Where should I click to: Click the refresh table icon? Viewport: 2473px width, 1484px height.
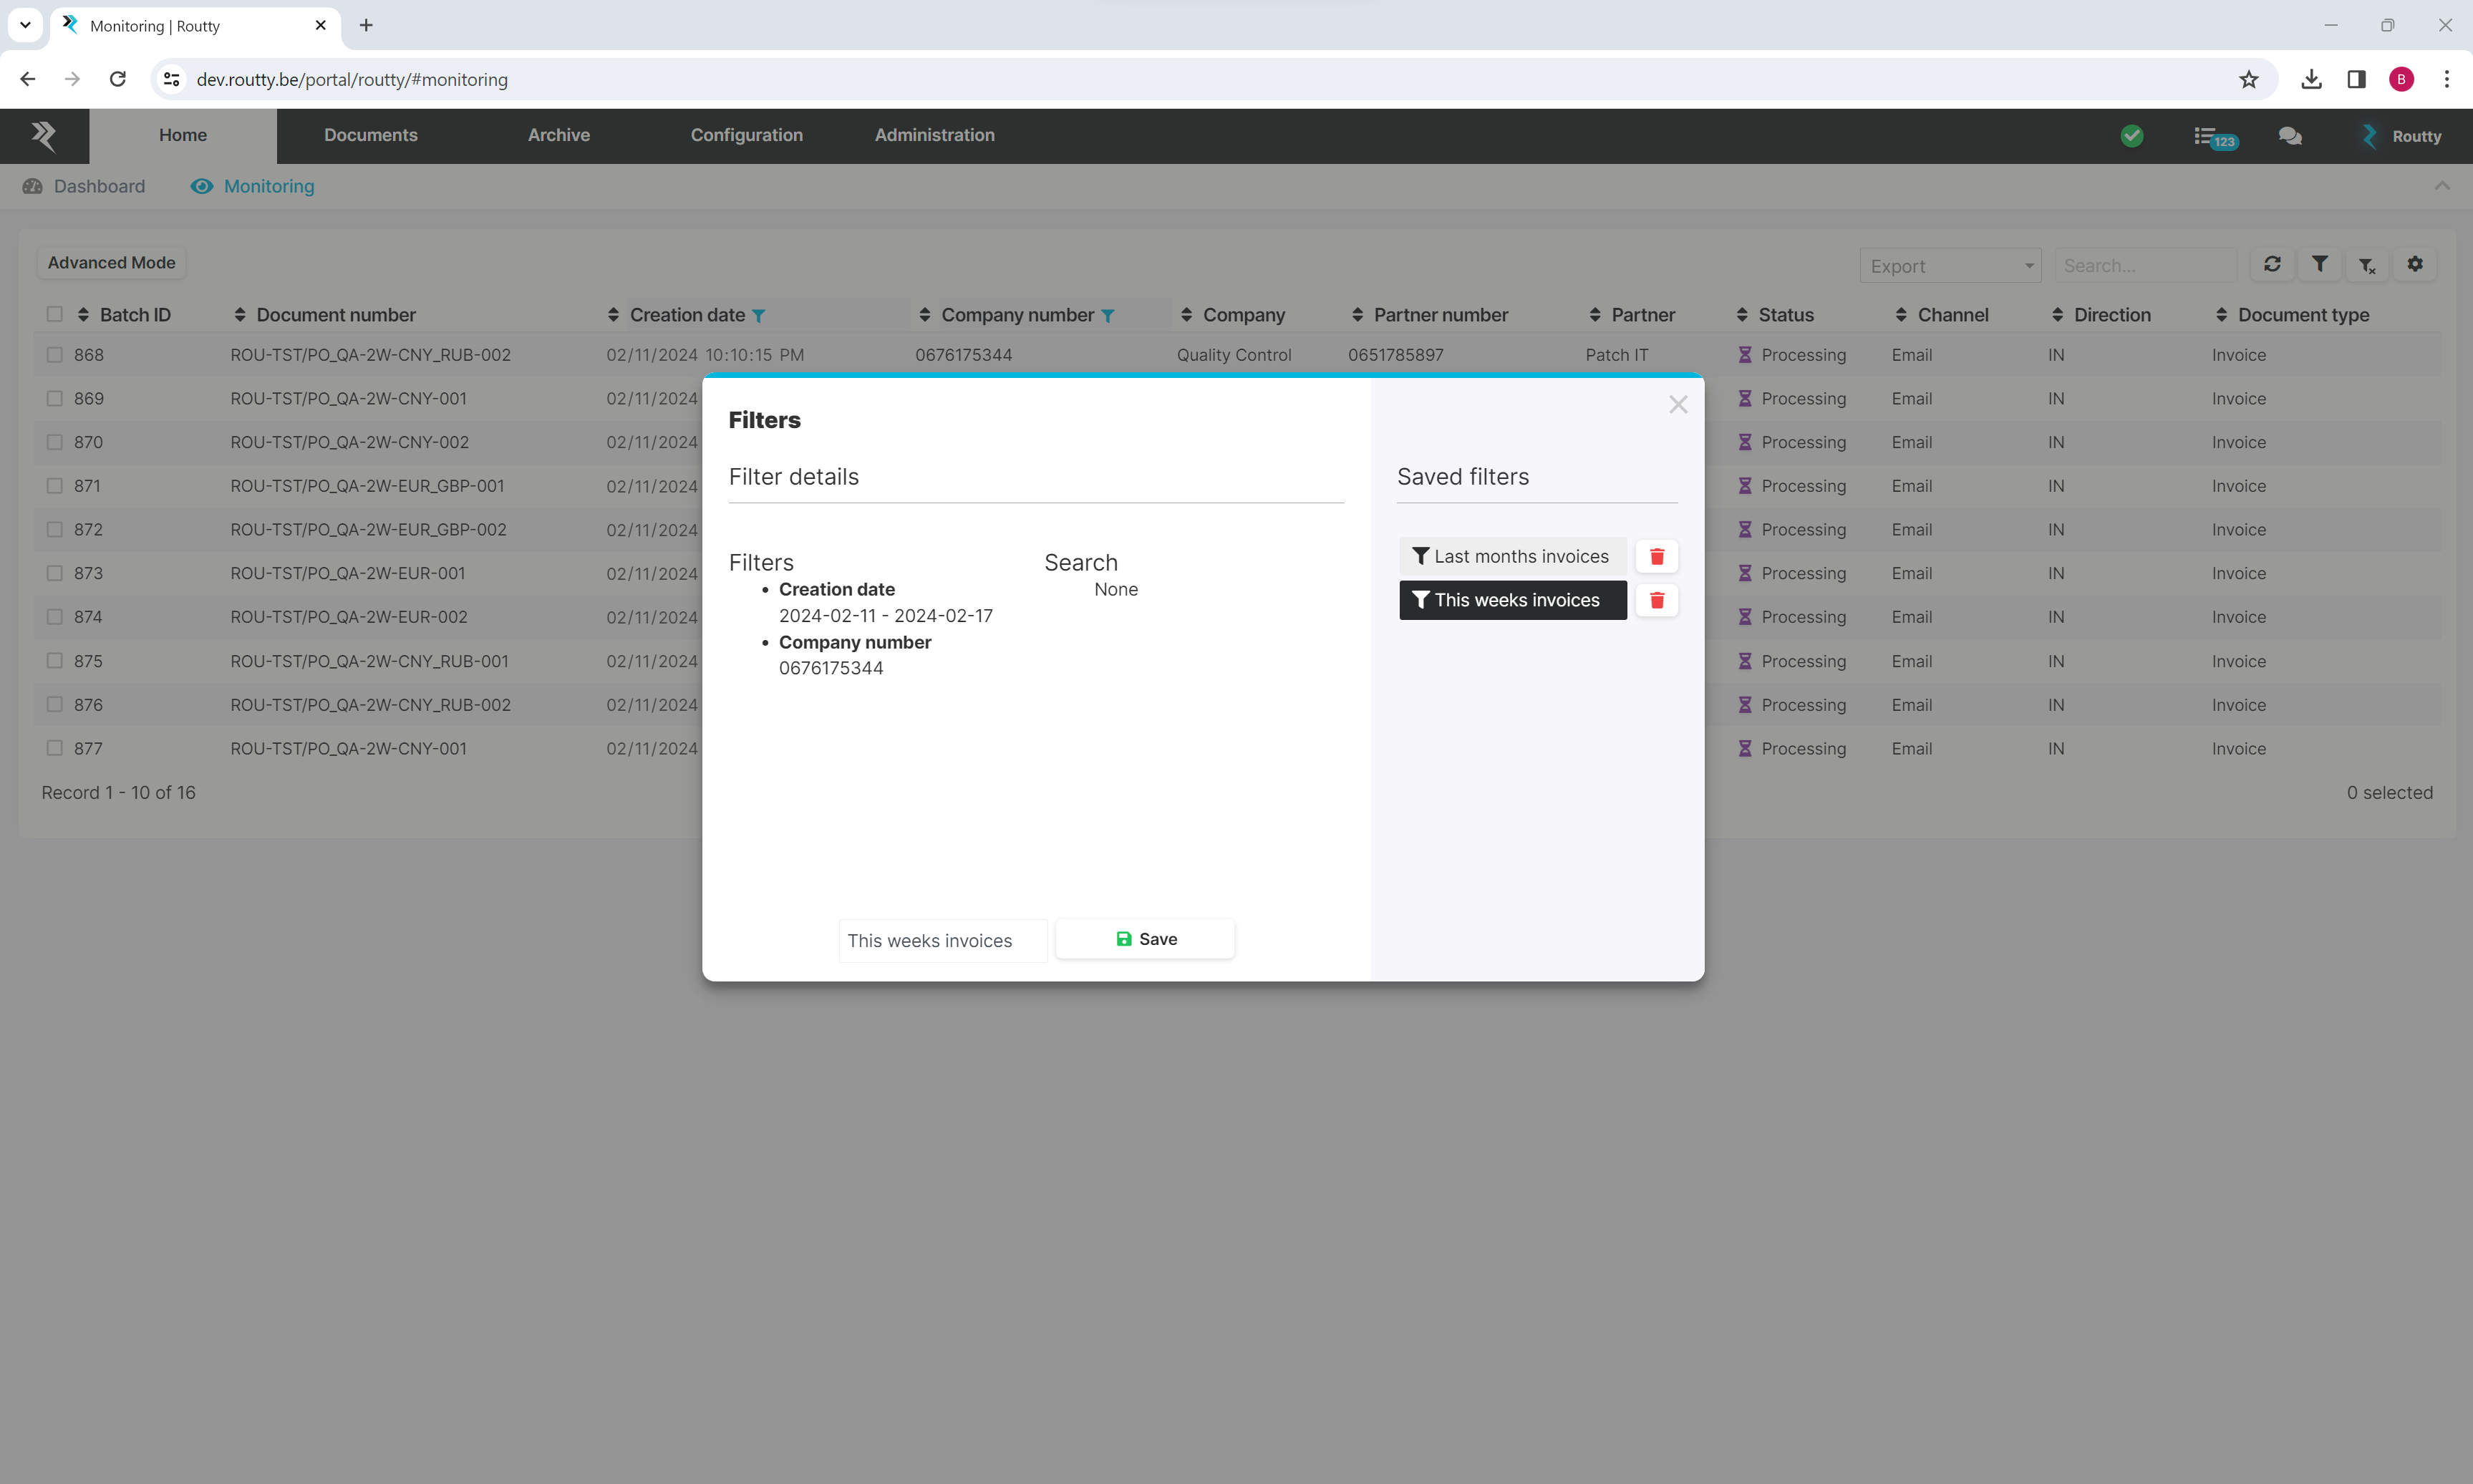(2272, 264)
